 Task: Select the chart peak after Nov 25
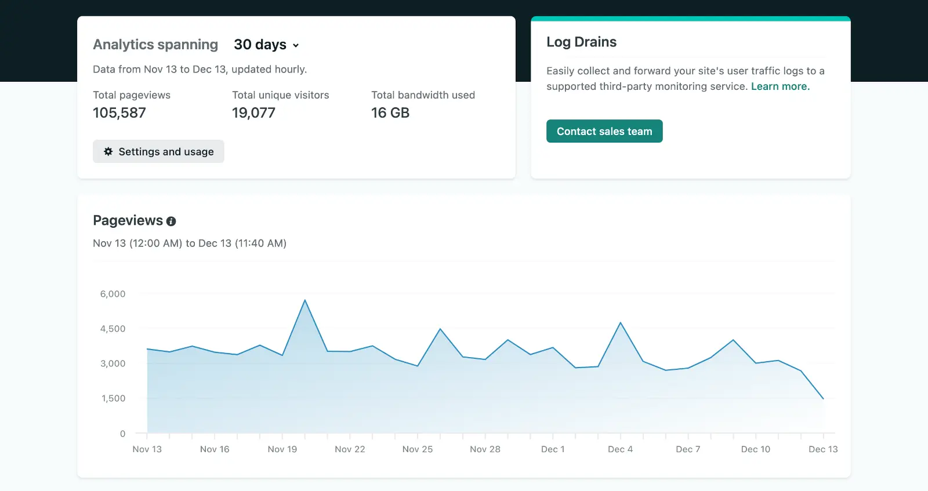(x=440, y=329)
